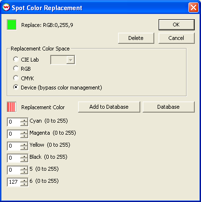Click the red striped Replacement Color swatch
201x202 pixels.
click(12, 107)
